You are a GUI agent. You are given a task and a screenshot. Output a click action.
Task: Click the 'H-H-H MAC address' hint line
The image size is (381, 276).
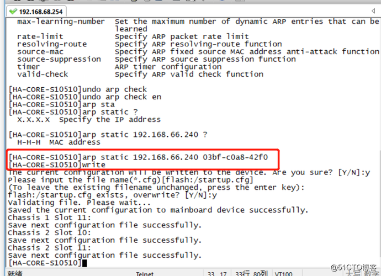59,142
